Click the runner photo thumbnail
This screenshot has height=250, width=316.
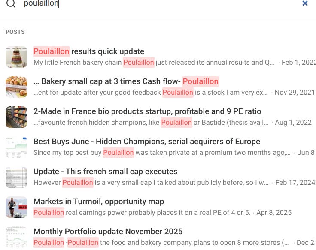[x=16, y=207]
